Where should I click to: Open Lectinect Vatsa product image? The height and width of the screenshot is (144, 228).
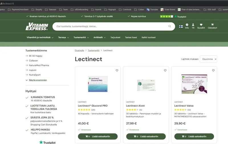point(194,84)
